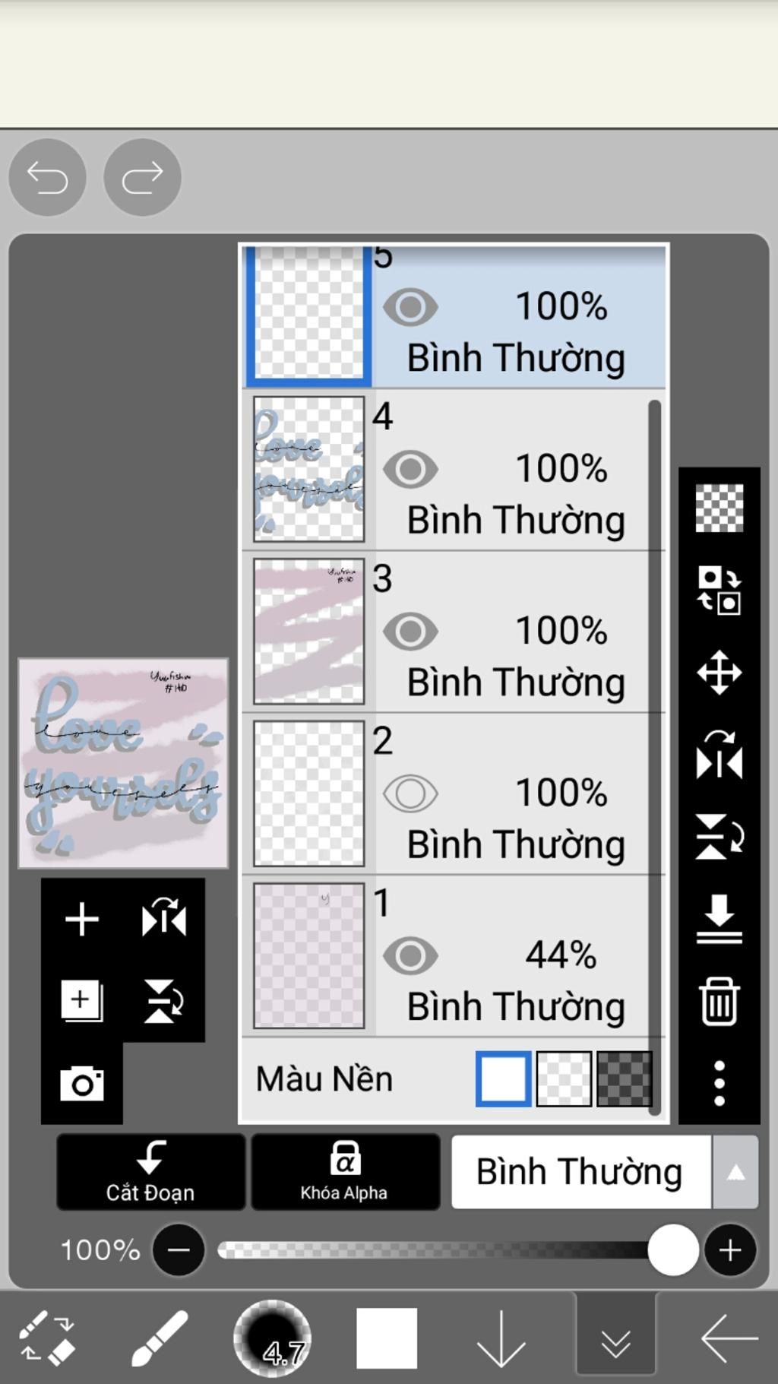The width and height of the screenshot is (778, 1384).
Task: Select layer 3 in the layer list
Action: coord(454,632)
